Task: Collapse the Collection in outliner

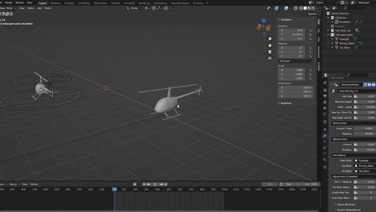Action: pyautogui.click(x=328, y=18)
